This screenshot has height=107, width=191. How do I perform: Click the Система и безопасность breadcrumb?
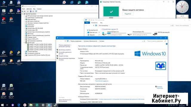point(90,41)
